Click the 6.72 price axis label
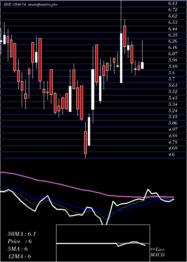Viewport: 187px width, 262px height. click(173, 10)
